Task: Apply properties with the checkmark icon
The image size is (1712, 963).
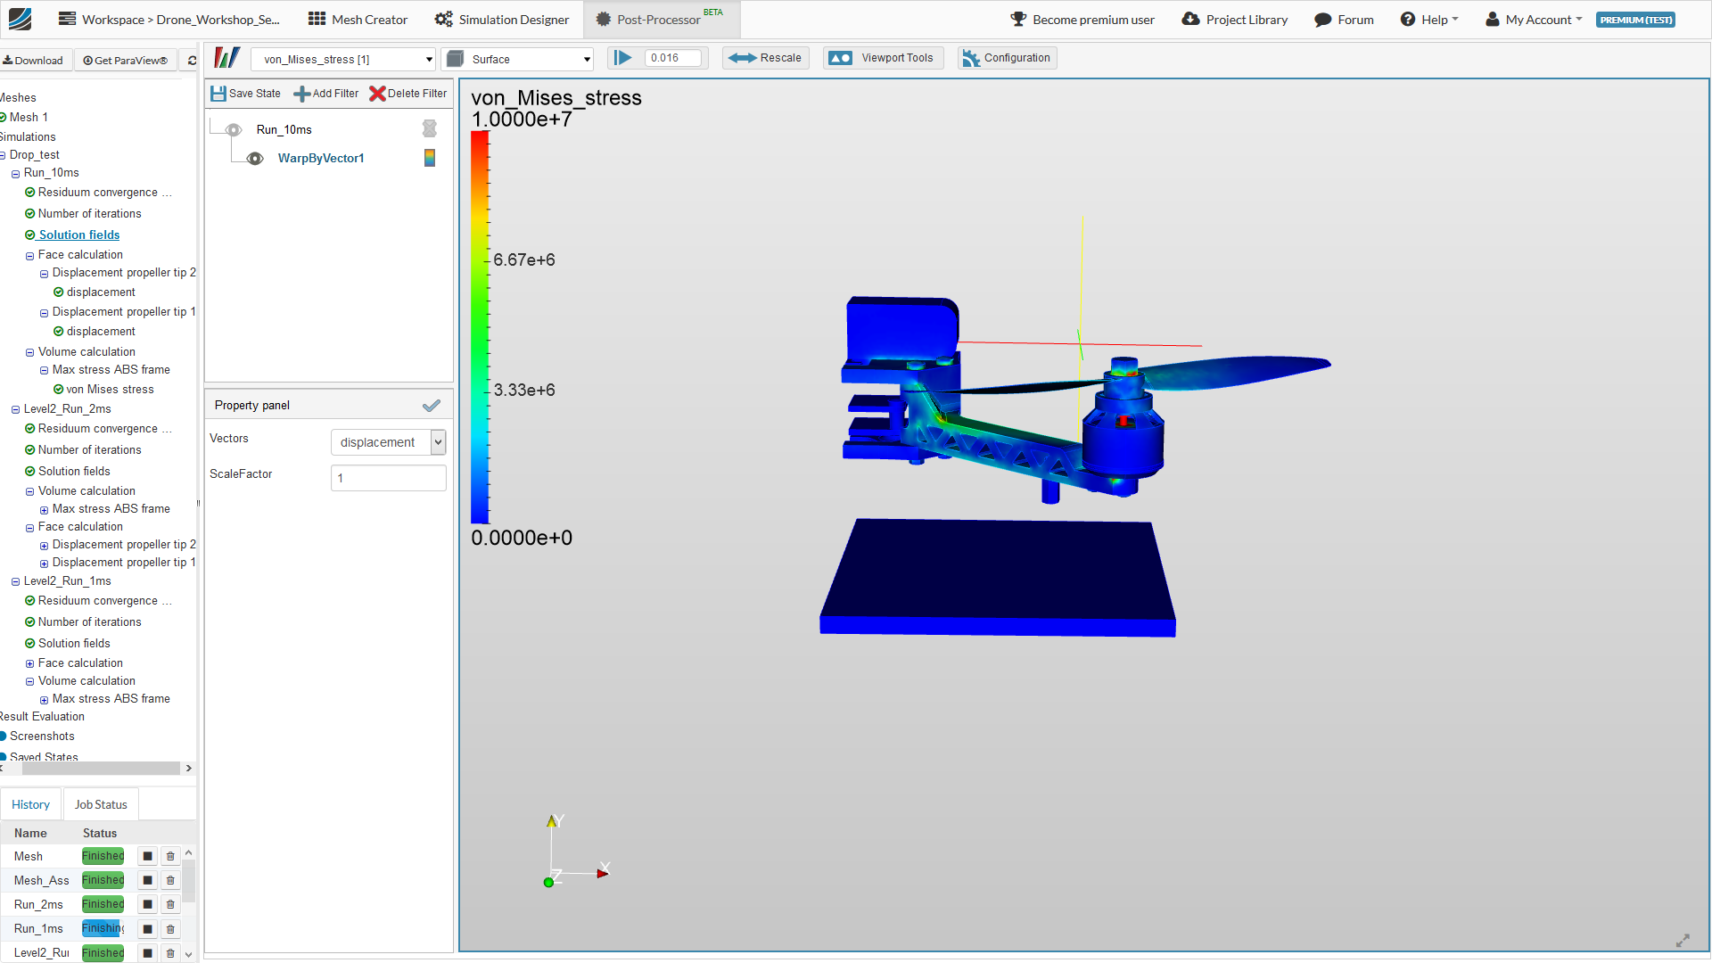Action: pos(432,406)
